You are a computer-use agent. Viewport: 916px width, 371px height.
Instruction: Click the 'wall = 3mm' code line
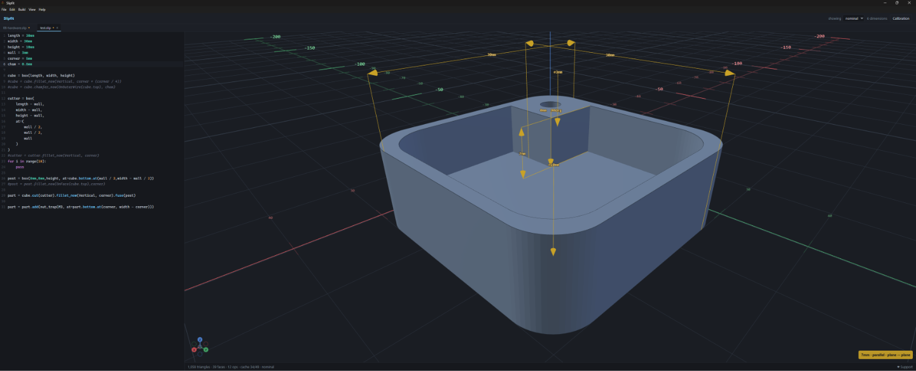pyautogui.click(x=17, y=53)
